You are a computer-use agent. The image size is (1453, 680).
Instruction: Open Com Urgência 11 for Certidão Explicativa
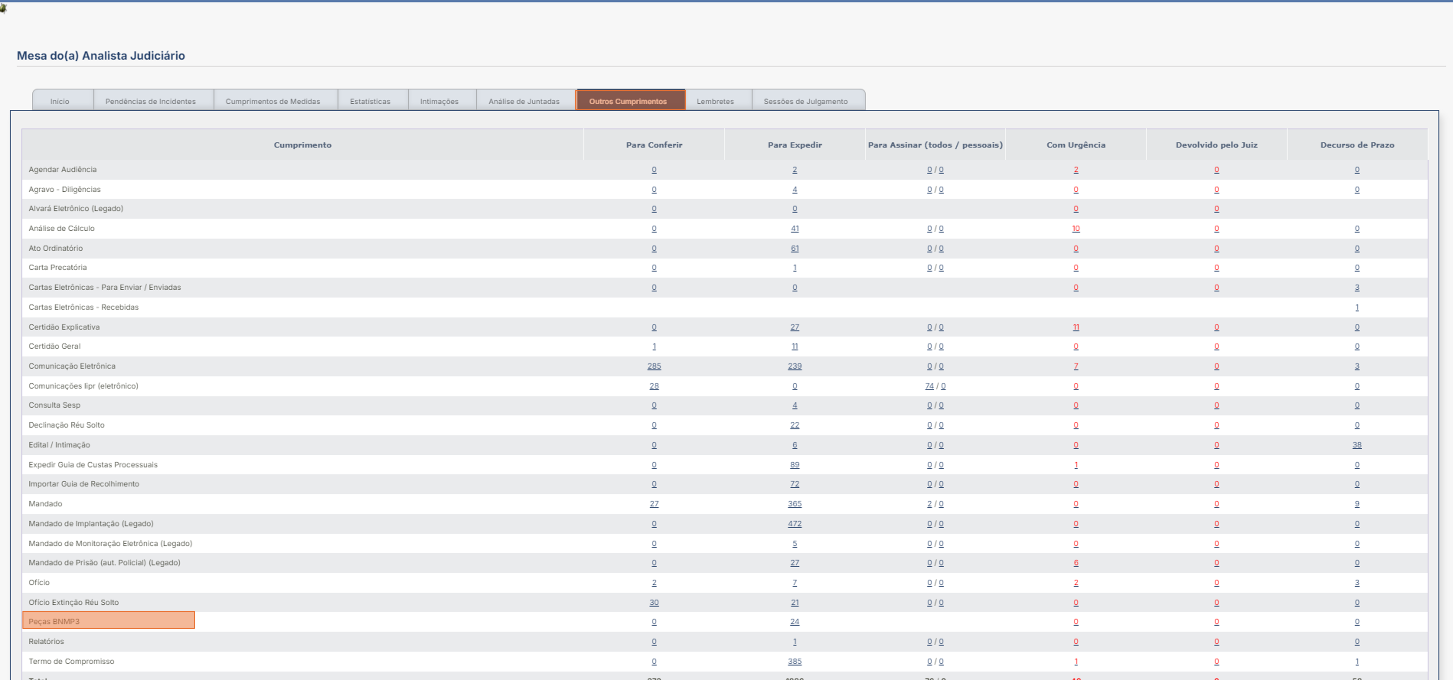[x=1076, y=327]
